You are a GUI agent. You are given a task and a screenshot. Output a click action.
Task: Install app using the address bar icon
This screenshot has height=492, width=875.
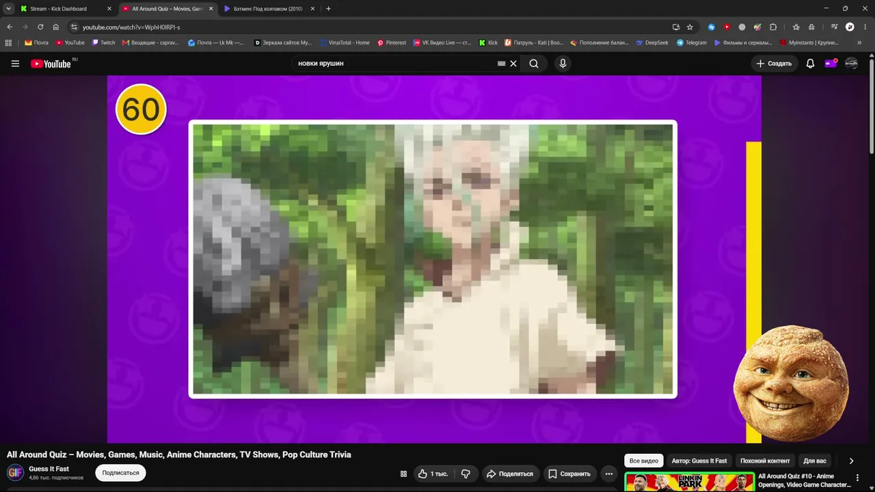point(676,27)
